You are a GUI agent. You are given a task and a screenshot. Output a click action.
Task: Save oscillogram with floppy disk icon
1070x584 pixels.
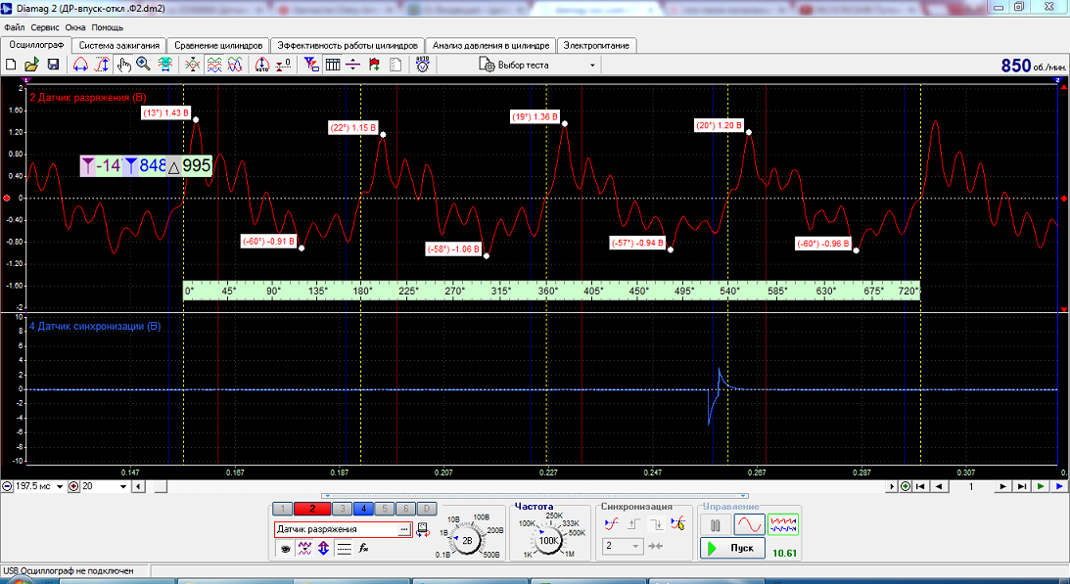[x=53, y=65]
